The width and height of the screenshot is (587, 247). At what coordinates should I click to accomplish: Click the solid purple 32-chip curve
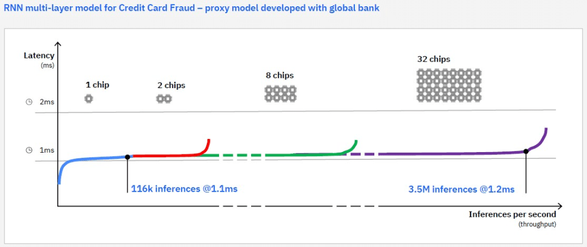[x=447, y=153]
